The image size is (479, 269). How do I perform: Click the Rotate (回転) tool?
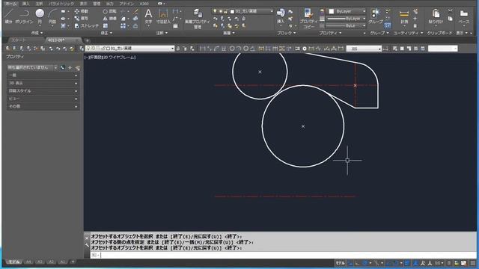(x=110, y=11)
